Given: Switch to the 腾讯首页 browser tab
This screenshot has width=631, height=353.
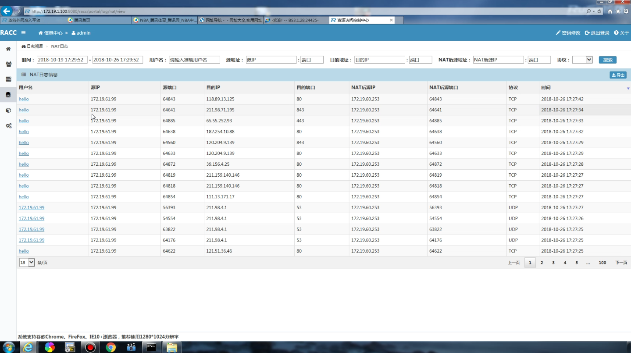Looking at the screenshot, I should [99, 20].
